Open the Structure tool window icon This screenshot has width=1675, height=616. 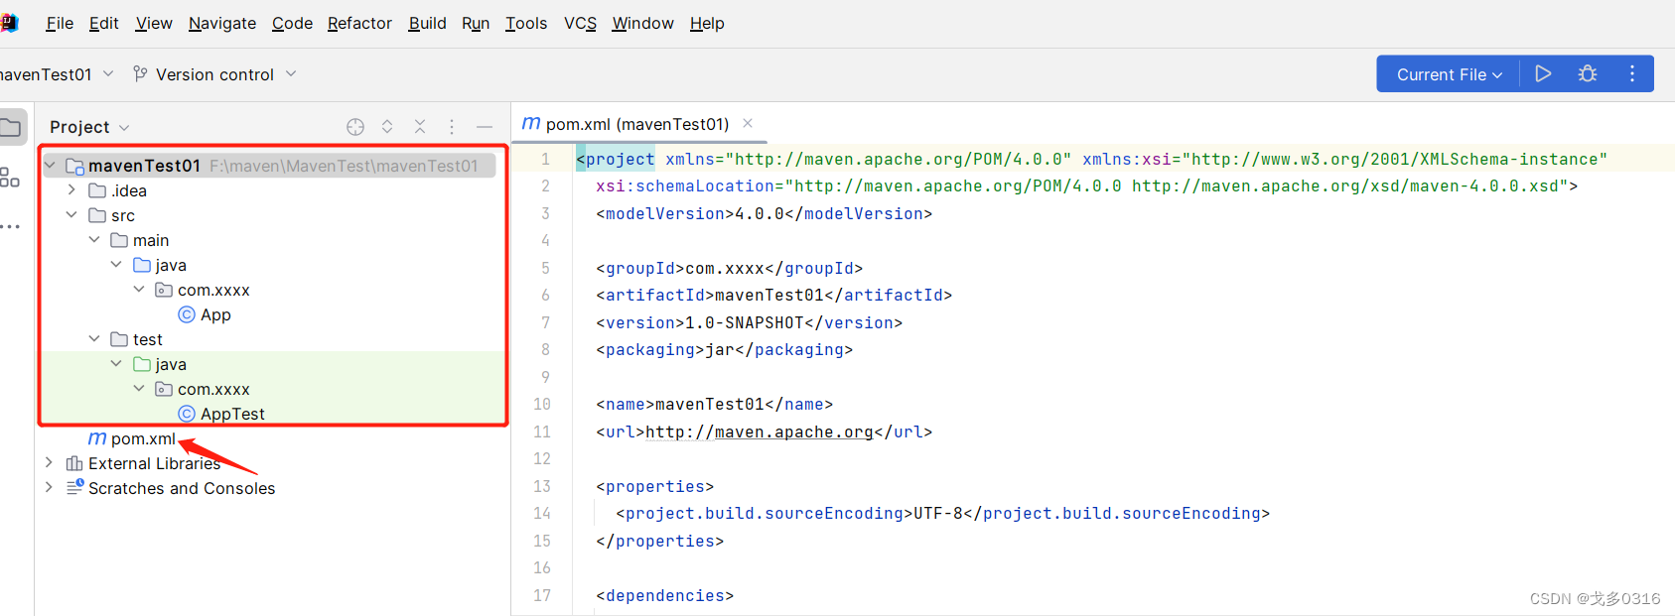click(x=10, y=178)
